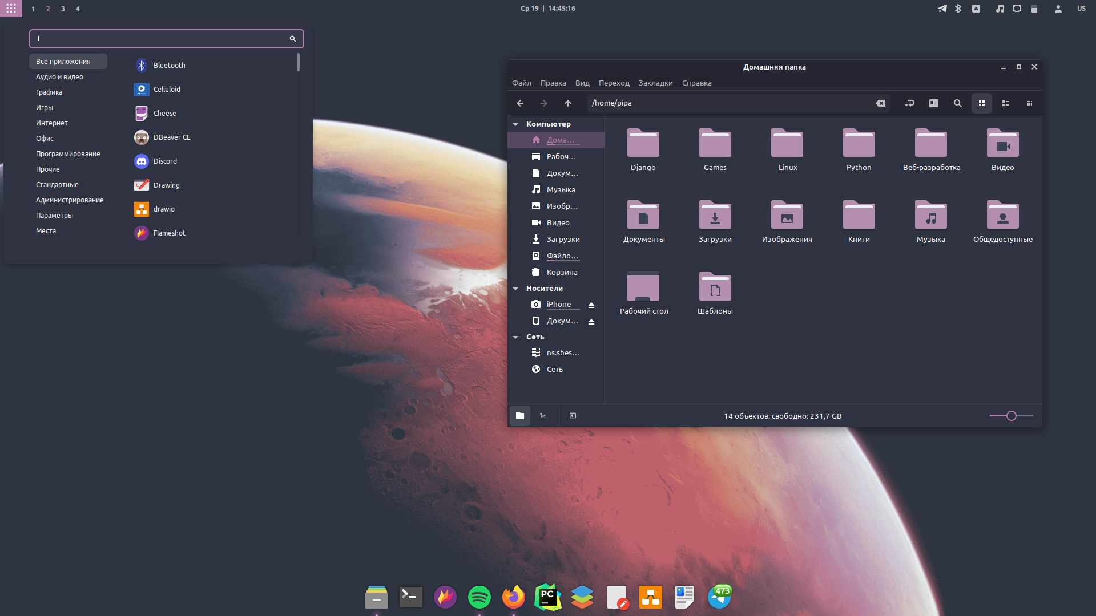The image size is (1096, 616).
Task: Click the search magnifier in app menu
Action: pos(293,39)
